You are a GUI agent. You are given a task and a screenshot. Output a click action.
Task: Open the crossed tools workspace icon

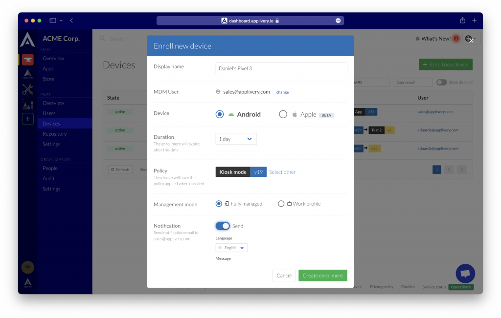coord(28,89)
